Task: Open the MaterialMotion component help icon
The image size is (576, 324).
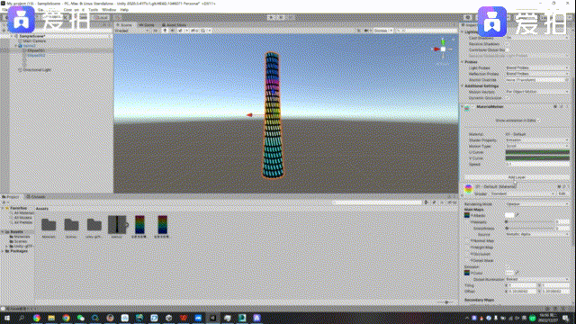Action: tap(555, 106)
